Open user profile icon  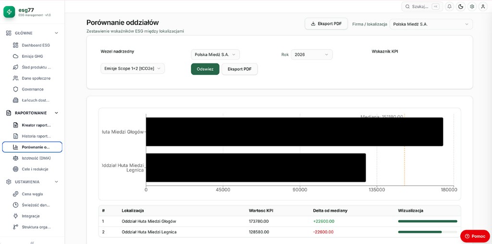coord(483,7)
